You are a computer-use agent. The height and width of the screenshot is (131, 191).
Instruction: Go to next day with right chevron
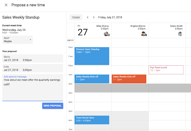click(x=94, y=17)
